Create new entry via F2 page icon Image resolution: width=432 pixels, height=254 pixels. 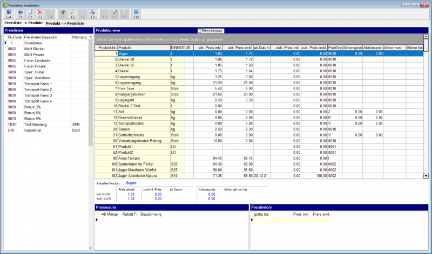tap(30, 14)
